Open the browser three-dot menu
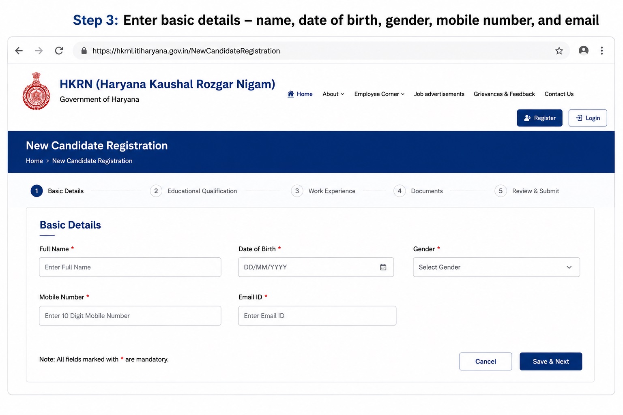The width and height of the screenshot is (623, 415). coord(602,51)
